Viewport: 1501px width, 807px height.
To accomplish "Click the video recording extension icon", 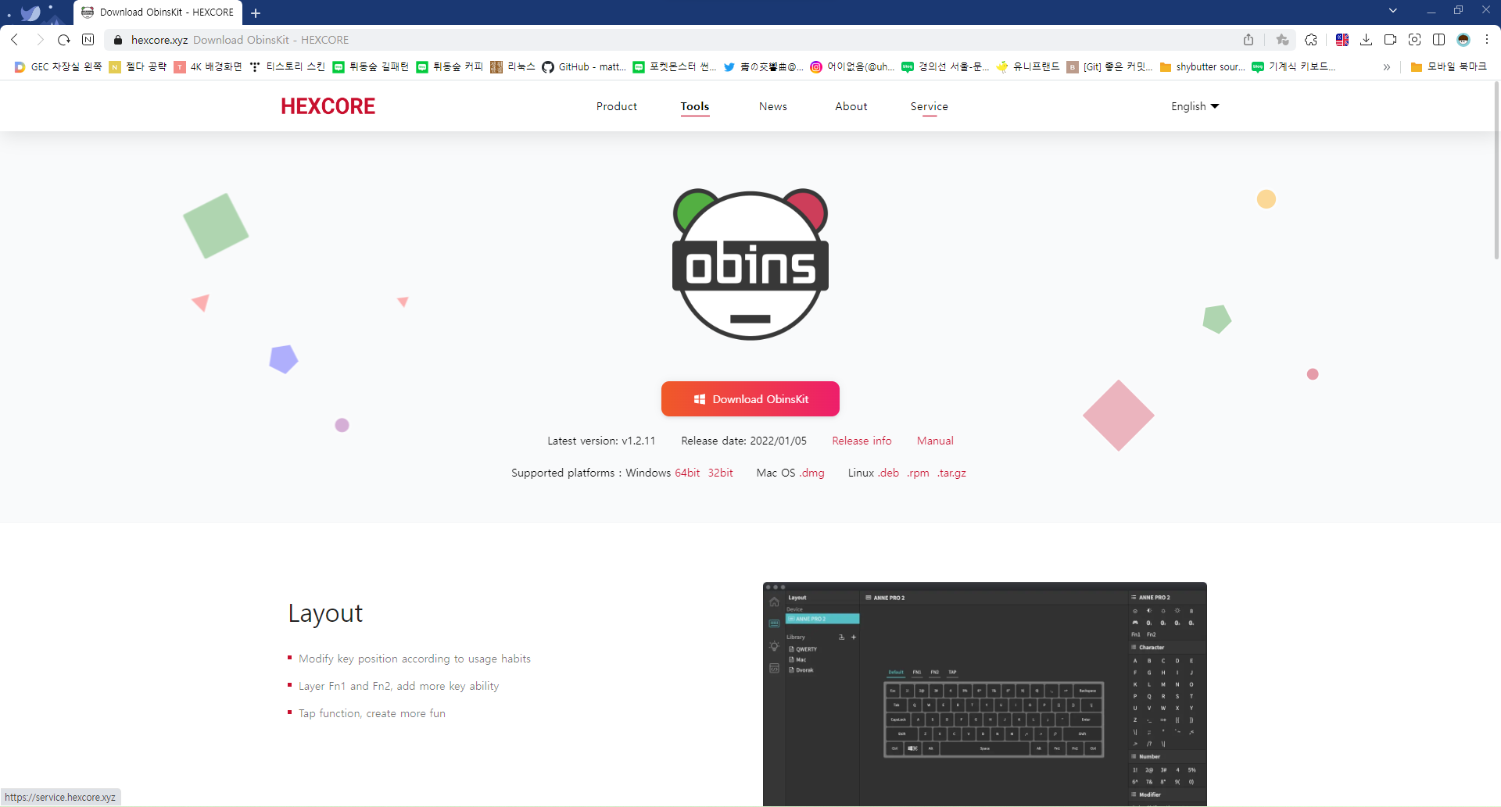I will (x=1391, y=40).
